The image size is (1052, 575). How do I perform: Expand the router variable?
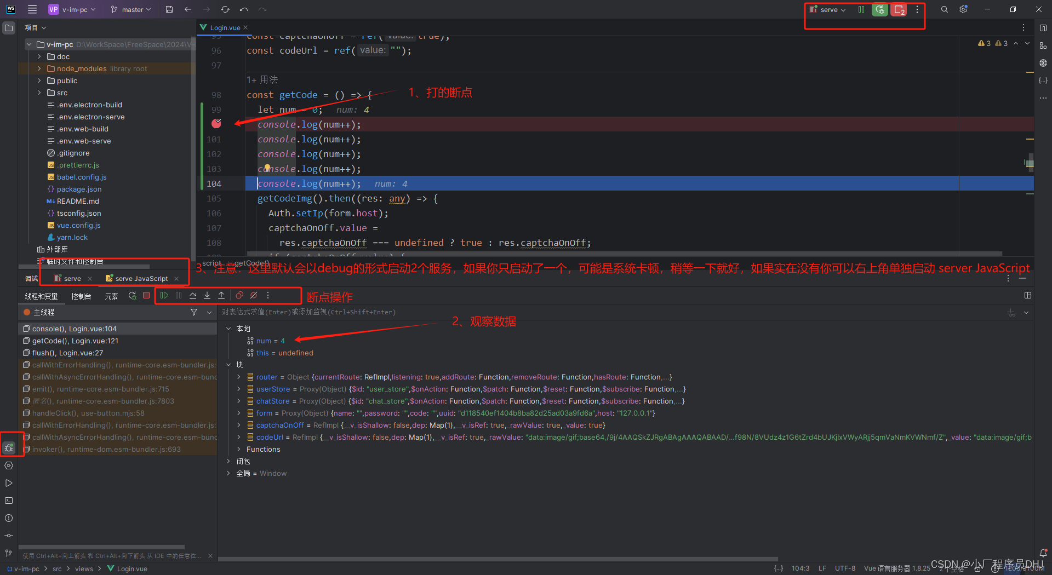click(239, 377)
